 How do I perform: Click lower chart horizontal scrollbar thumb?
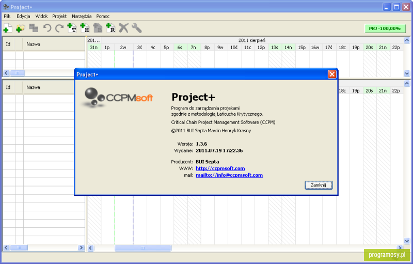tap(143, 248)
